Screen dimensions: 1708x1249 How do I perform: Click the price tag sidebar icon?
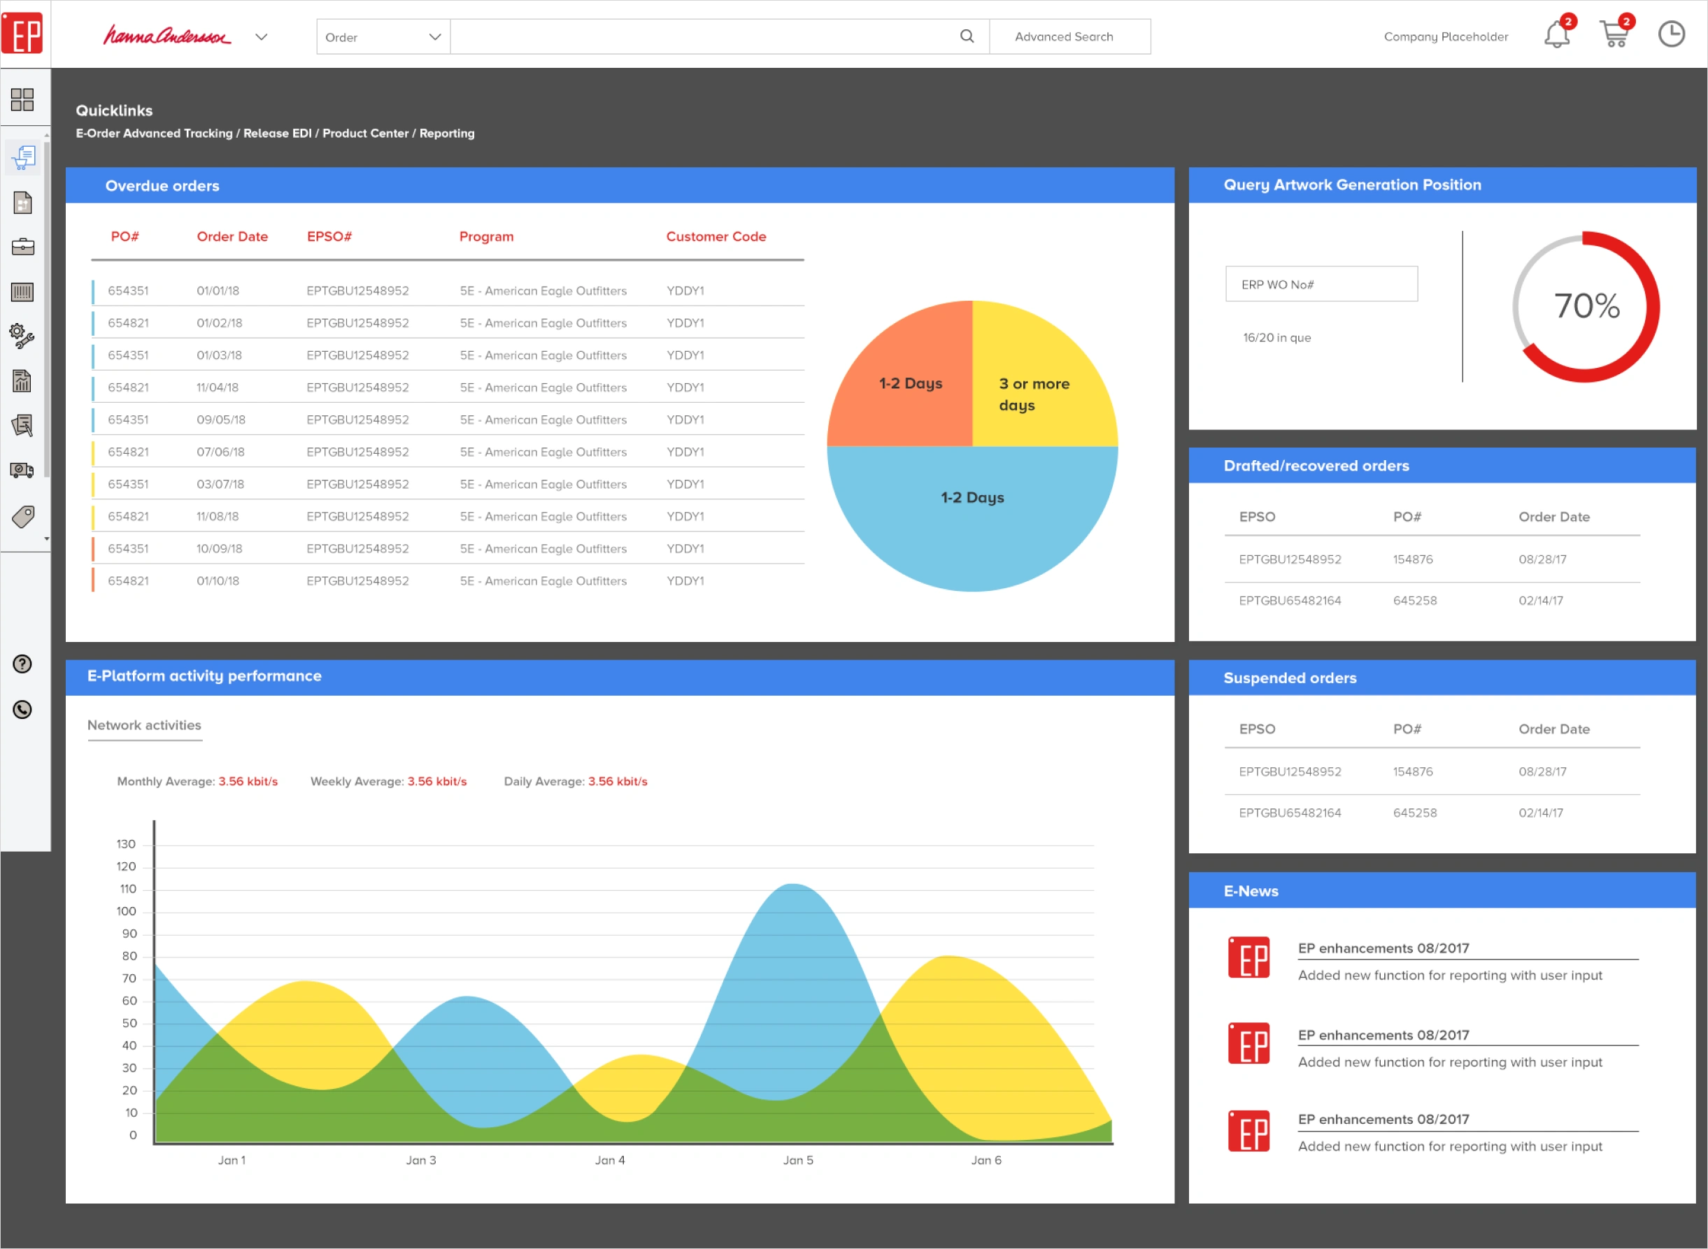[x=22, y=517]
